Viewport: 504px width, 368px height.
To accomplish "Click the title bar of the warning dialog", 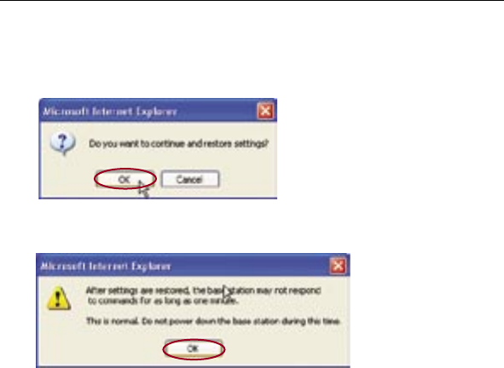I will point(193,266).
